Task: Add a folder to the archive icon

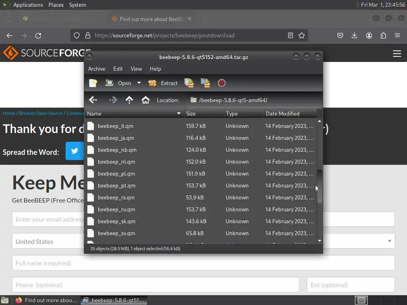Action: pos(205,83)
